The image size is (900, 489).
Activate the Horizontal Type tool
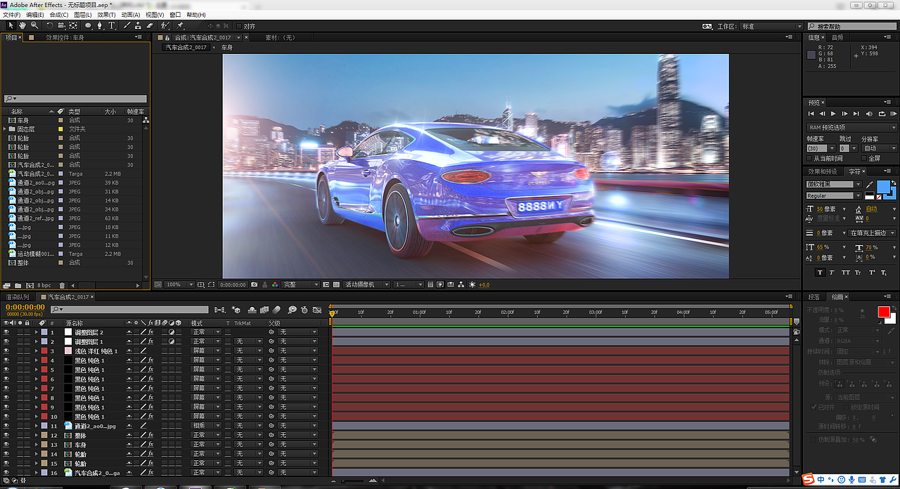[112, 26]
